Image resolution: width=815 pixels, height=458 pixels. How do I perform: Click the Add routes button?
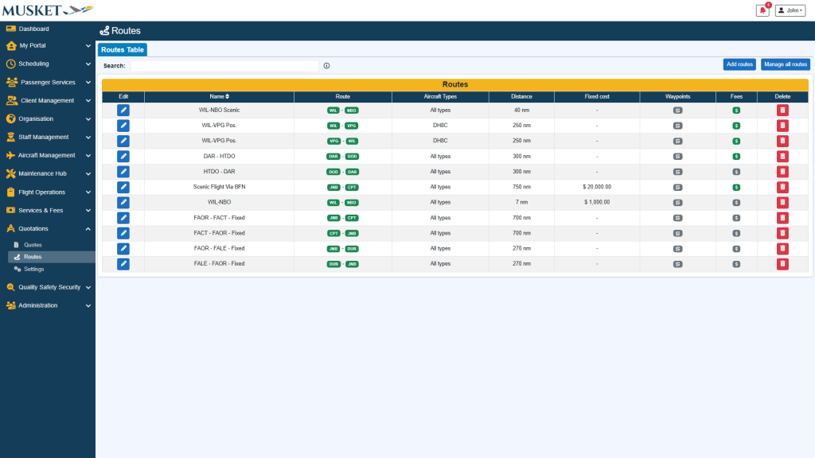739,64
